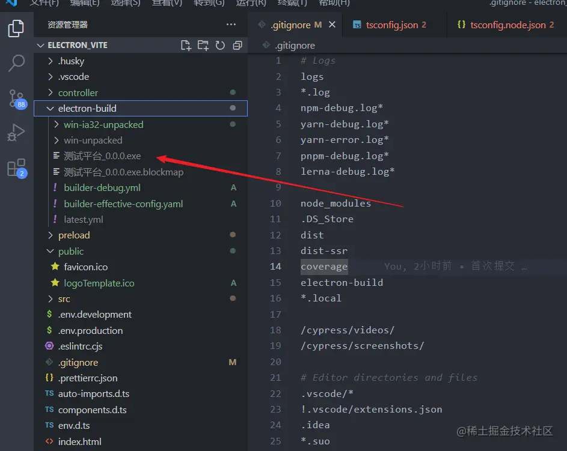Viewport: 567px width, 451px height.
Task: Open the Extensions view in activity bar
Action: (x=17, y=168)
